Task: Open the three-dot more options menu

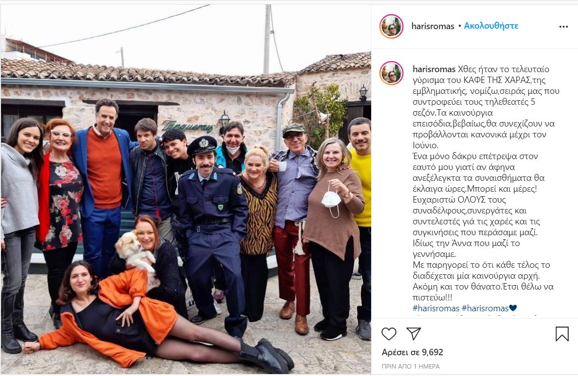Action: click(563, 27)
